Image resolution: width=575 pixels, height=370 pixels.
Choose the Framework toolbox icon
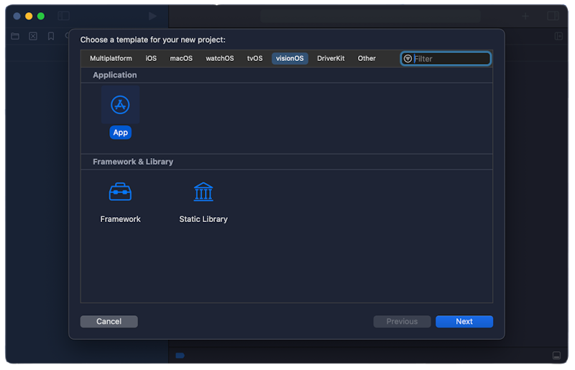120,193
